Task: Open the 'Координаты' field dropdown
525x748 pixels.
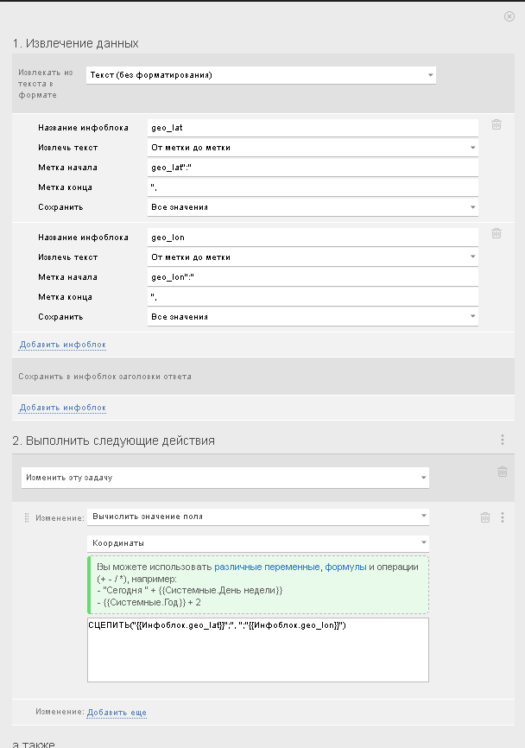Action: [258, 543]
